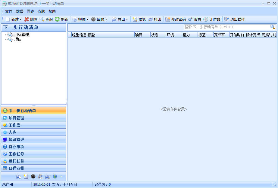This screenshot has width=278, height=188.
Task: Sort by 项目 column header in table
Action: coord(142,35)
